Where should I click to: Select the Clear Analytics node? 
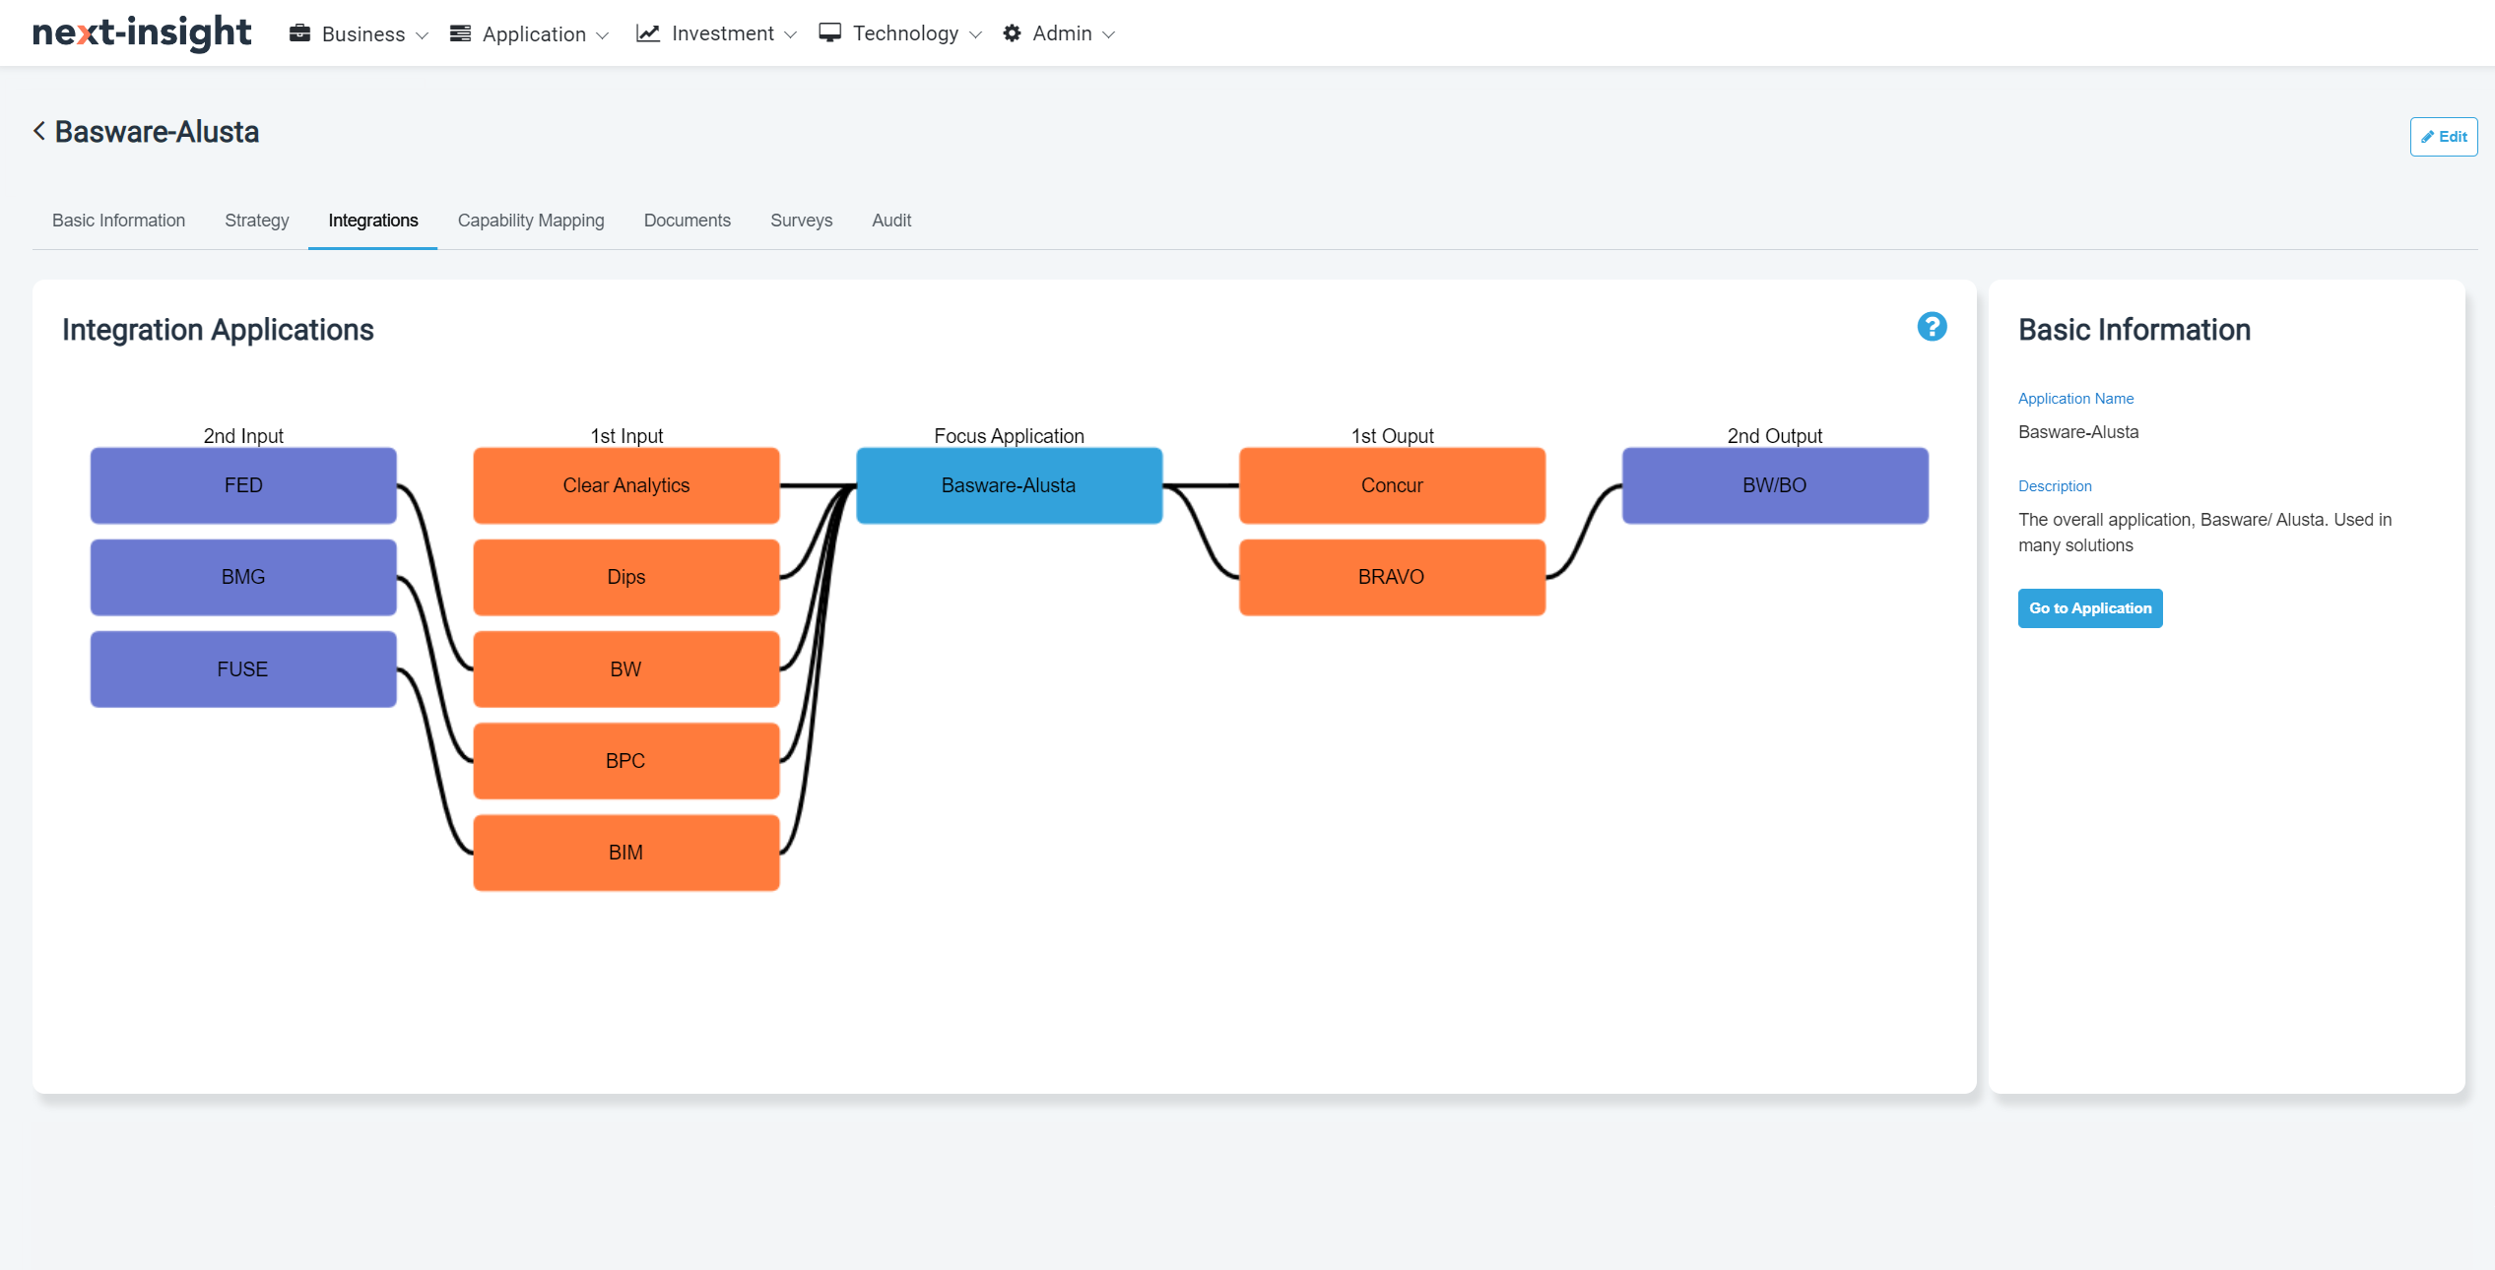tap(626, 485)
